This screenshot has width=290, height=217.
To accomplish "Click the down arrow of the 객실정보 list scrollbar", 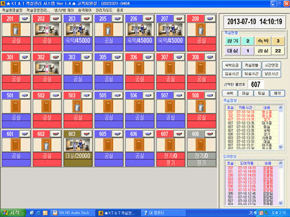I will tap(281, 147).
